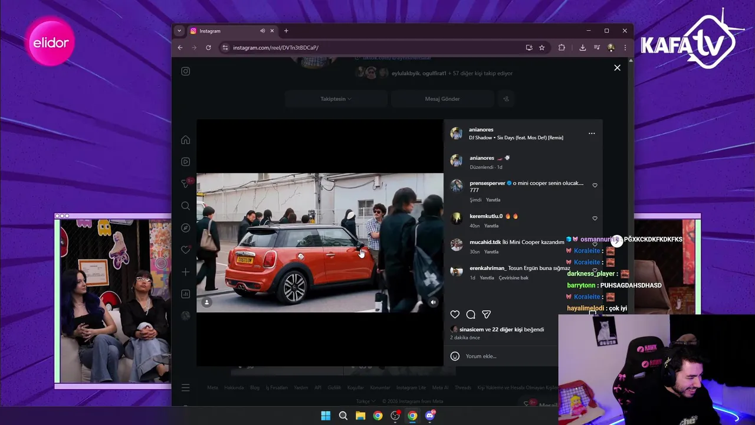Image resolution: width=755 pixels, height=425 pixels.
Task: Click the Create plus icon in sidebar
Action: click(x=186, y=272)
